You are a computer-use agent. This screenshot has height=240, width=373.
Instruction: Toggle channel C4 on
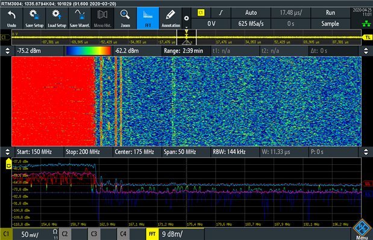click(x=123, y=234)
